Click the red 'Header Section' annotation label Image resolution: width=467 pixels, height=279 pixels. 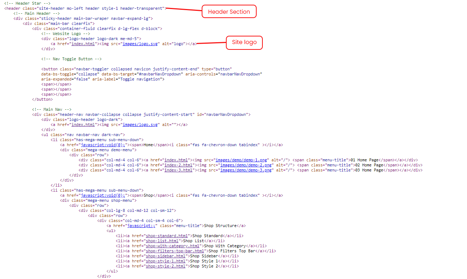pos(229,12)
